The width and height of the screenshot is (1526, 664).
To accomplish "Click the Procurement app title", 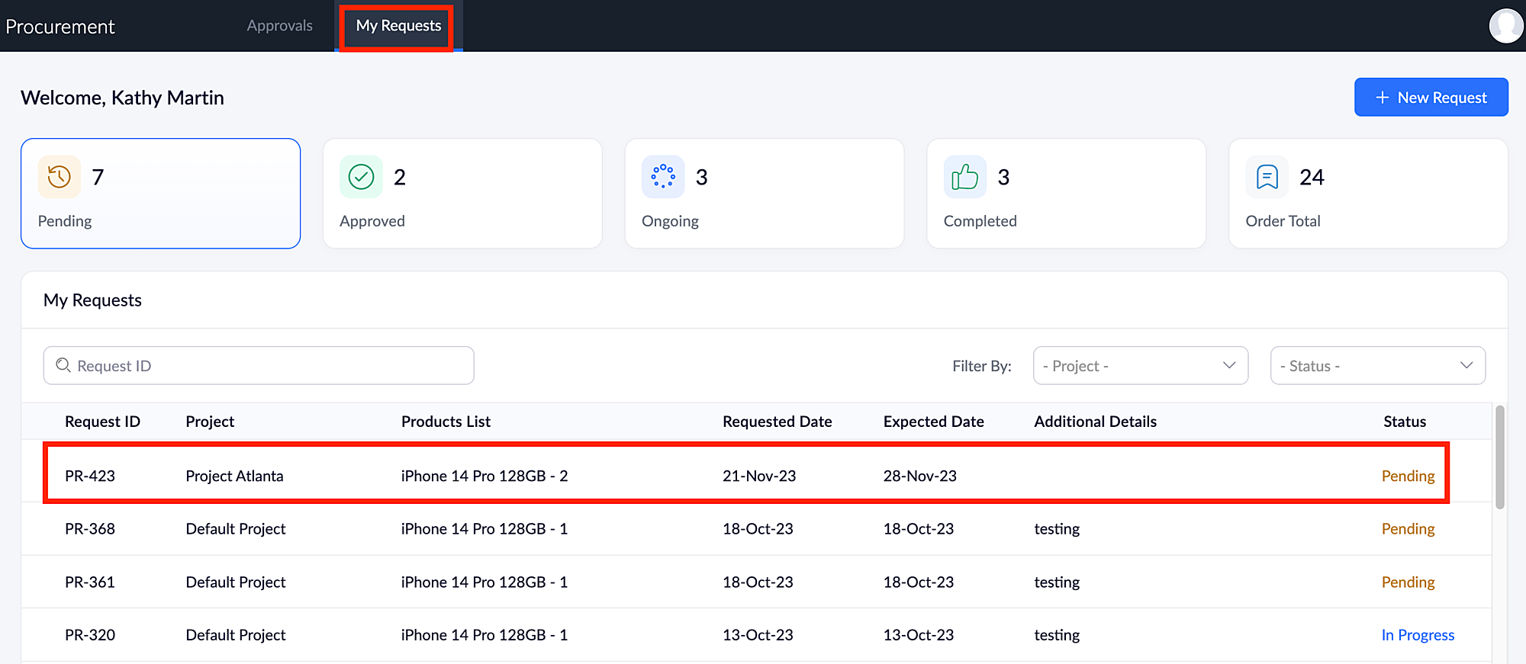I will point(60,27).
